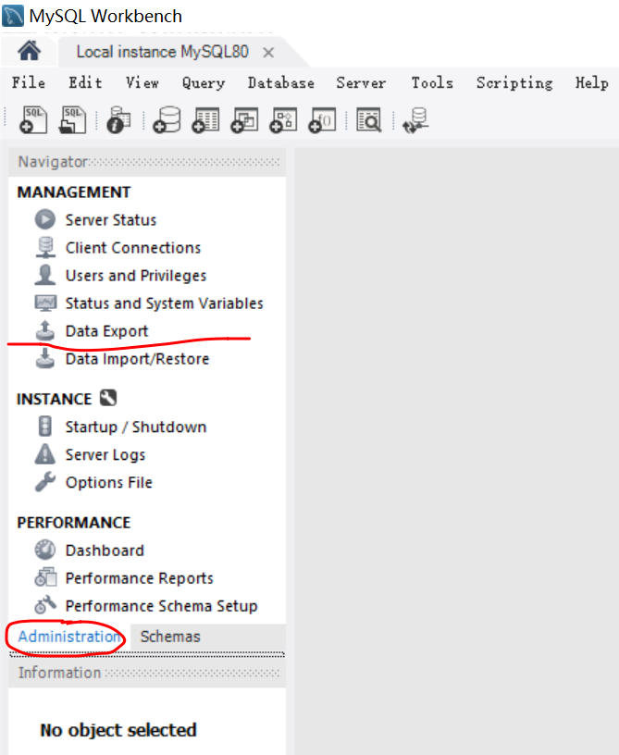Create a new view toolbar icon
Image resolution: width=619 pixels, height=755 pixels.
[244, 120]
